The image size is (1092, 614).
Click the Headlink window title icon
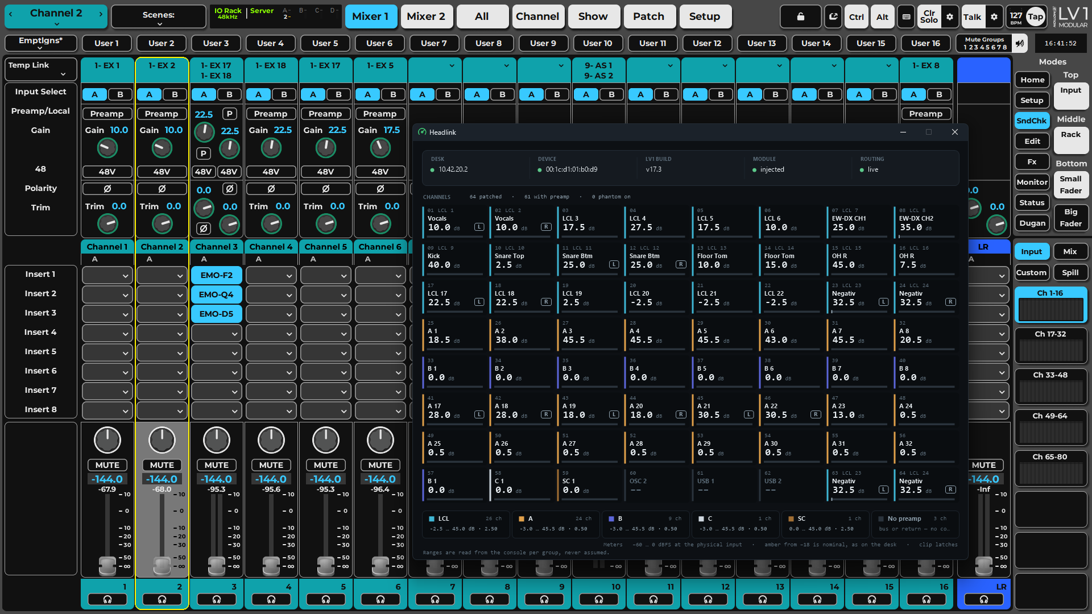(x=422, y=132)
